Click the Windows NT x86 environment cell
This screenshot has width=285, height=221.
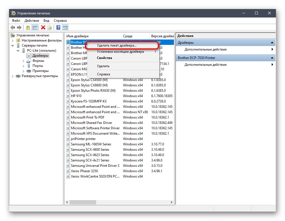pyautogui.click(x=135, y=112)
